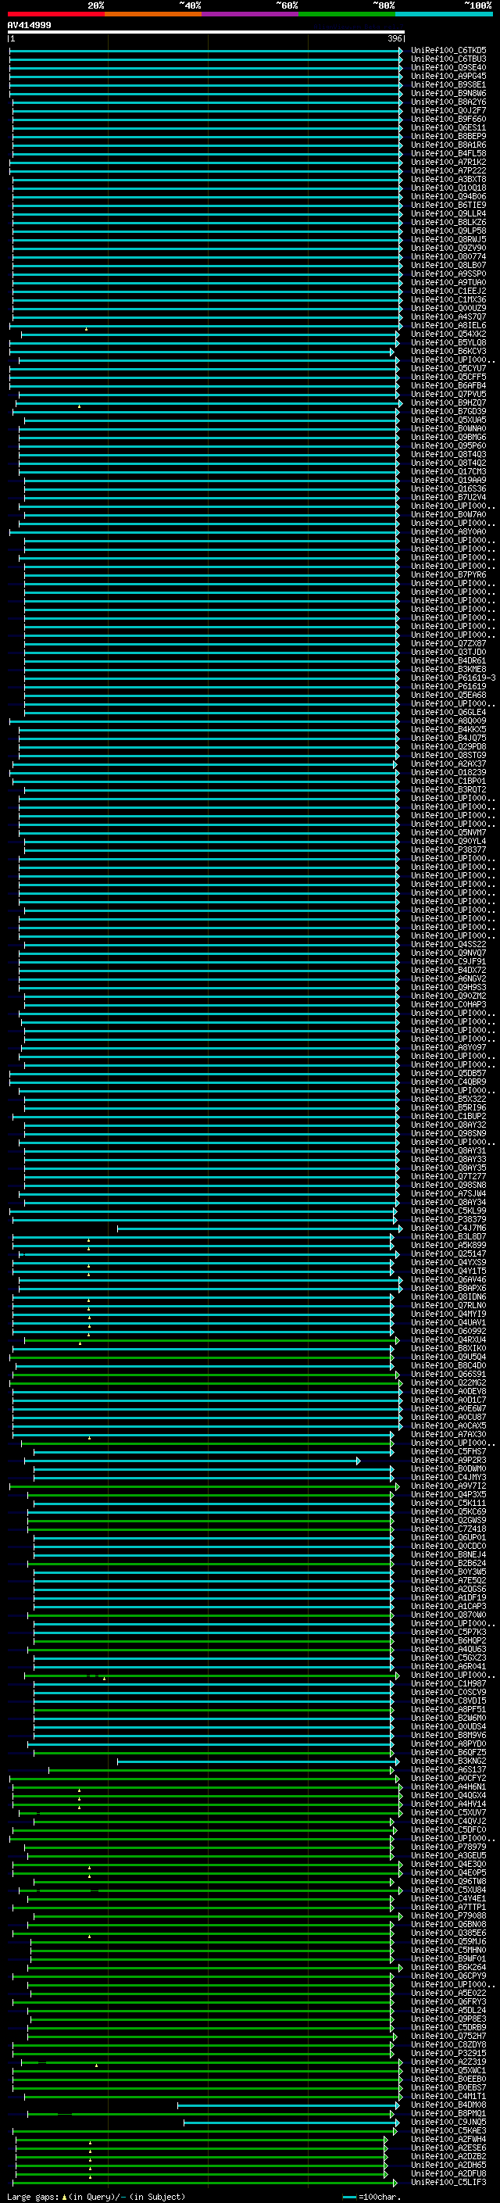The image size is (500, 2203).
Task: Click hit label UniRef100_A7P222
Action: click(x=448, y=170)
